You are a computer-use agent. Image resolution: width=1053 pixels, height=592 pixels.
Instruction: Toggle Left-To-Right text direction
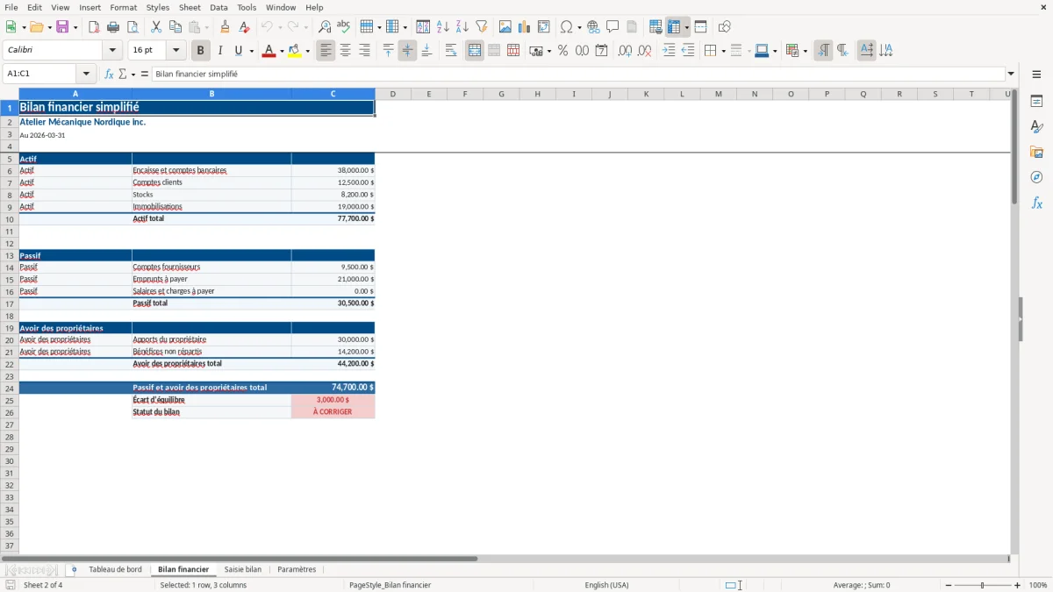coord(823,51)
